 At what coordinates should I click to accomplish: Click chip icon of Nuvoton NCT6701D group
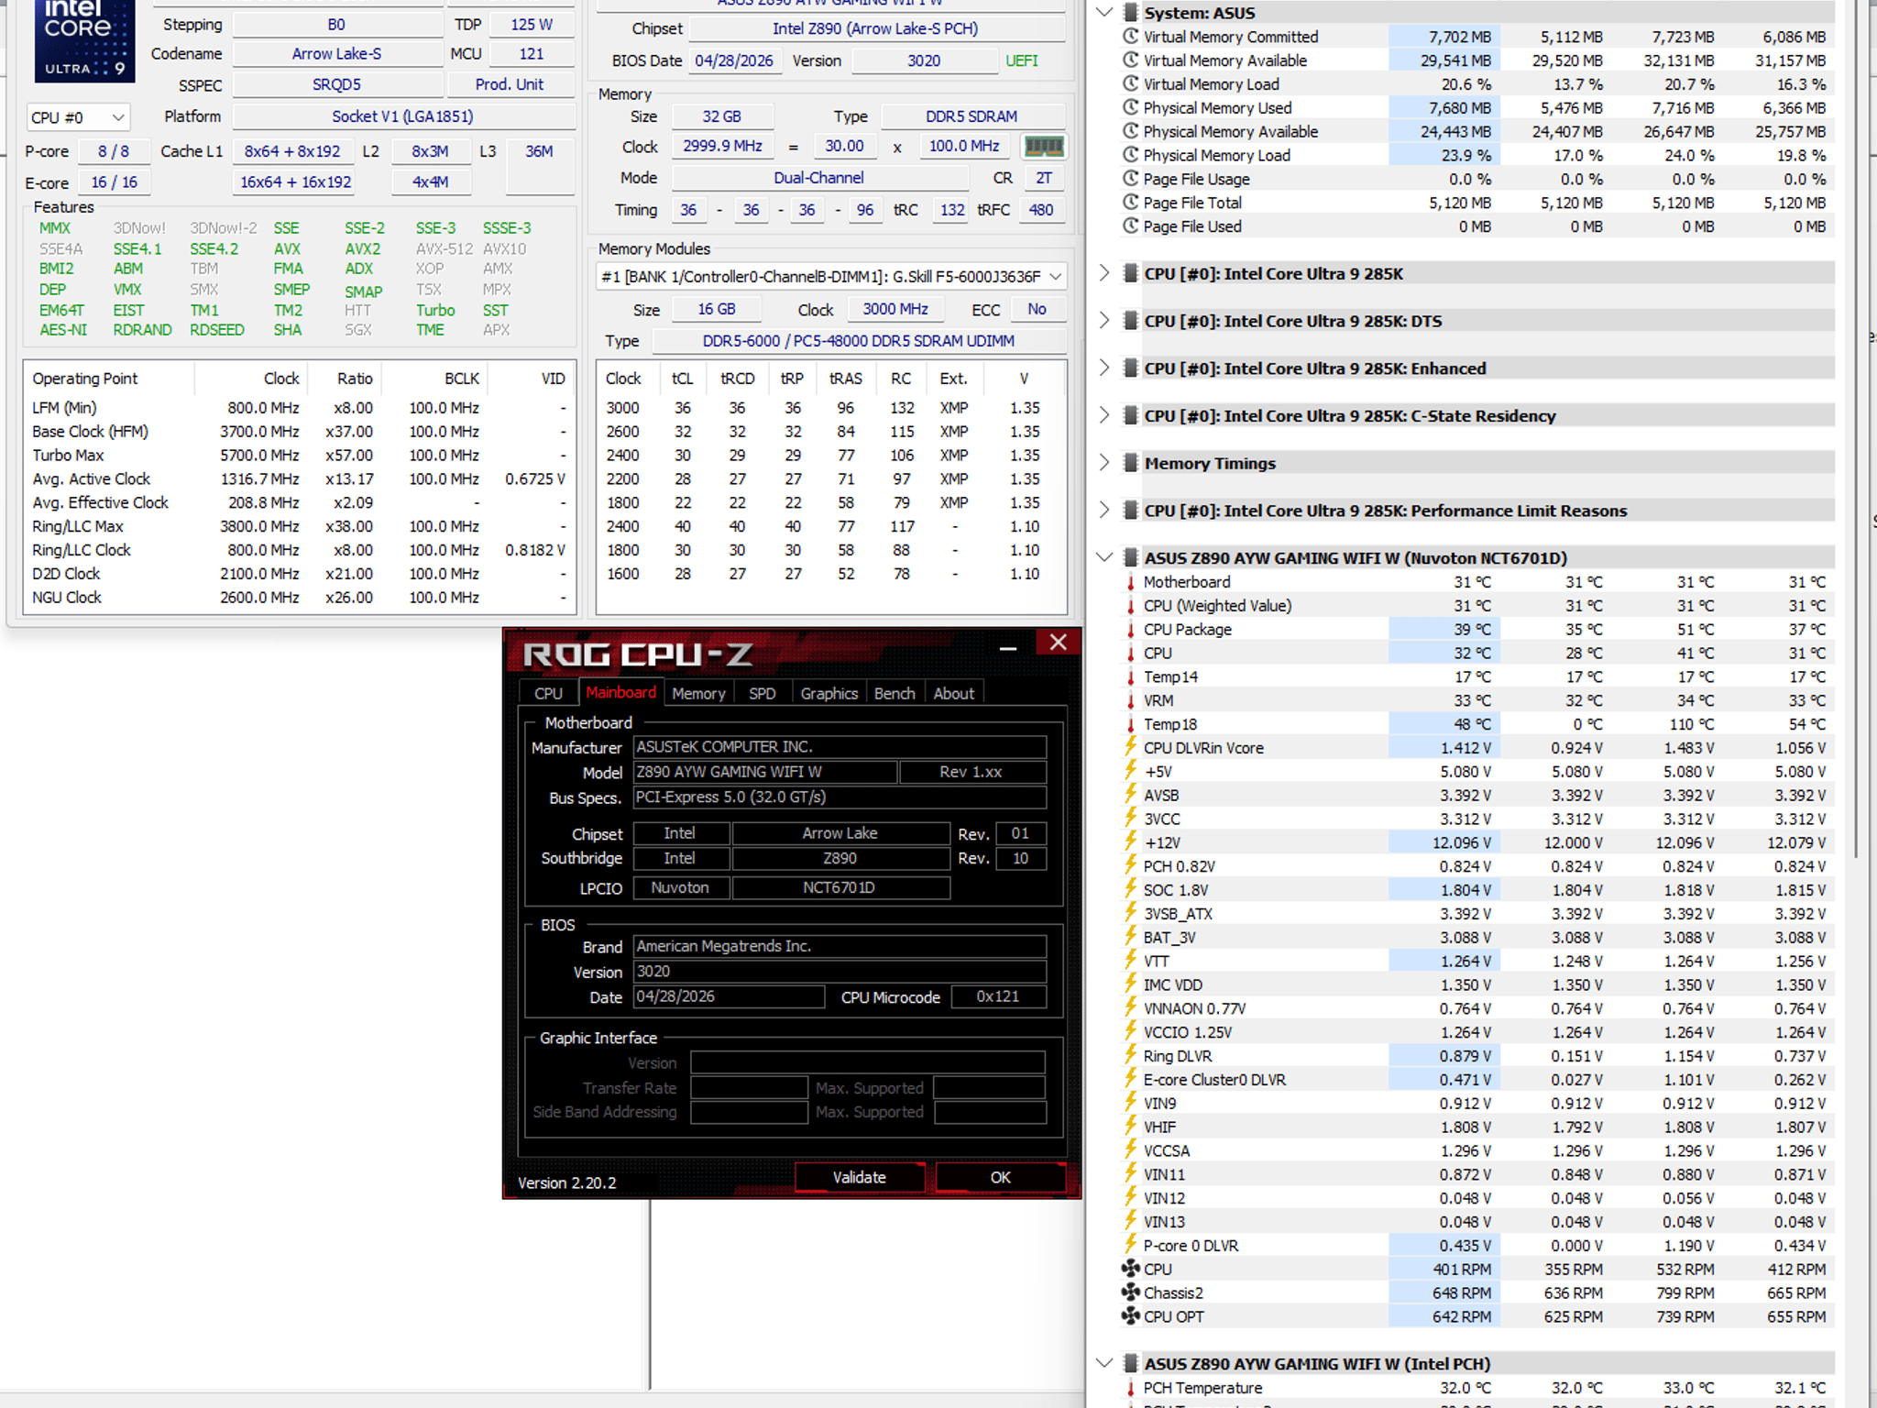tap(1131, 557)
